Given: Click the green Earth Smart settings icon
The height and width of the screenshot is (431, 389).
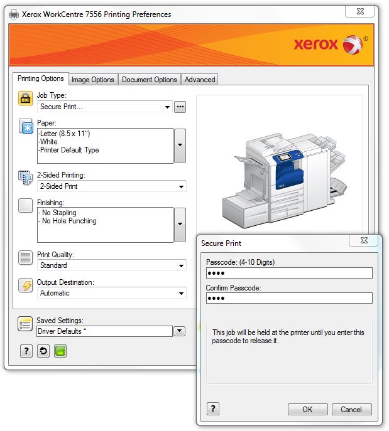Looking at the screenshot, I should pyautogui.click(x=60, y=351).
